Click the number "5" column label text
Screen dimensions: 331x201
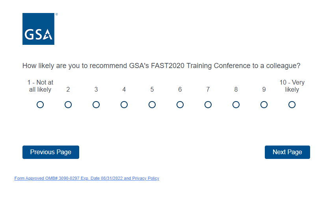[x=152, y=90]
